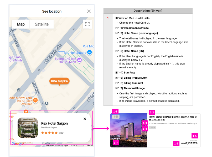212x157 pixels.
Task: Click the 3.5 Star rating badge
Action: [x=152, y=128]
